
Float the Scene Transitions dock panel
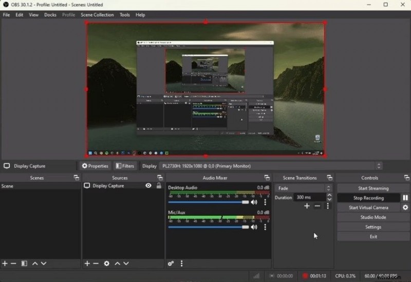[x=329, y=177]
